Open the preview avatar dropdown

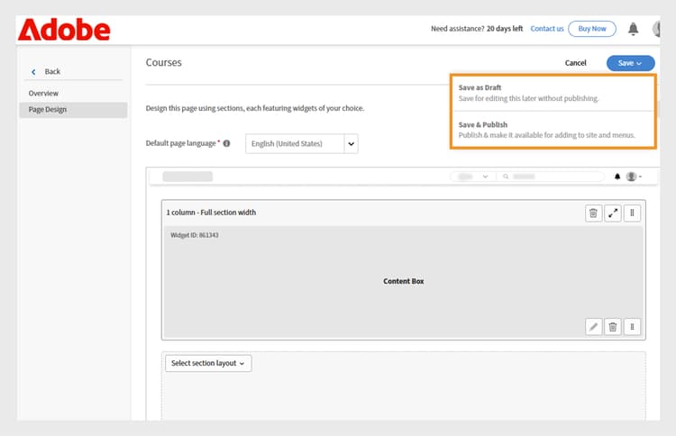633,177
